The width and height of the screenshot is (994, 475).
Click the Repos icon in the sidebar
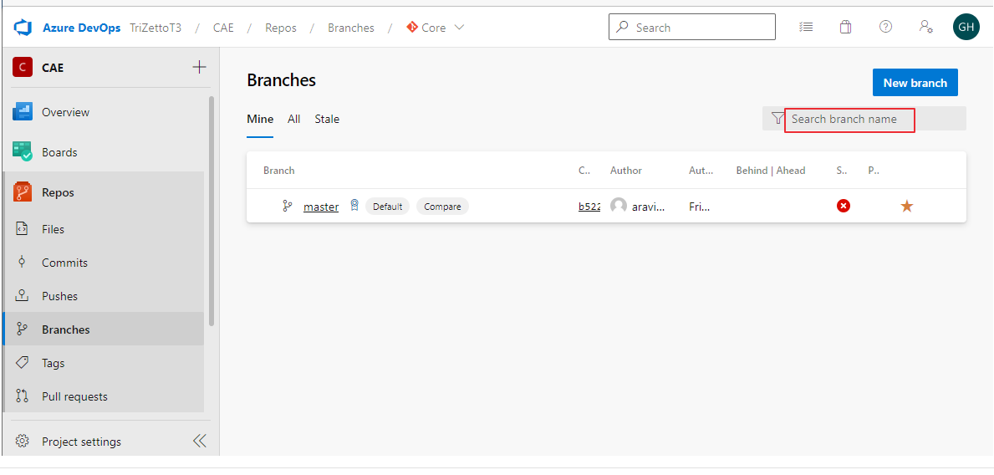(23, 192)
